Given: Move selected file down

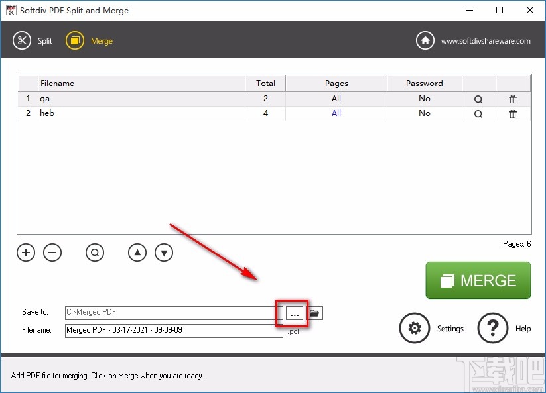Looking at the screenshot, I should click(x=164, y=253).
